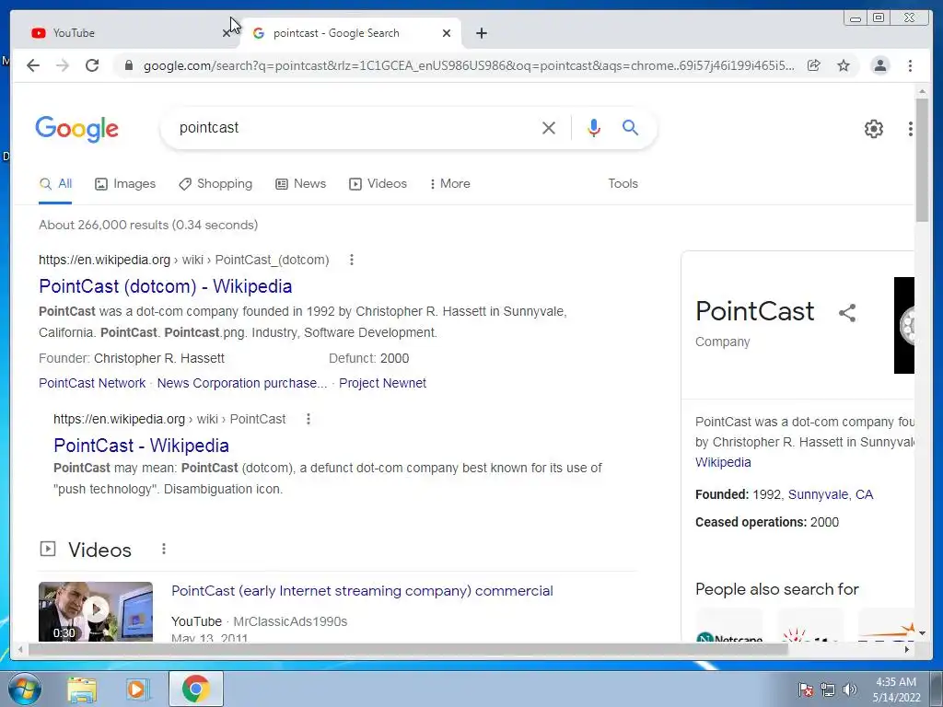Expand the More search categories
The width and height of the screenshot is (943, 707).
[449, 184]
